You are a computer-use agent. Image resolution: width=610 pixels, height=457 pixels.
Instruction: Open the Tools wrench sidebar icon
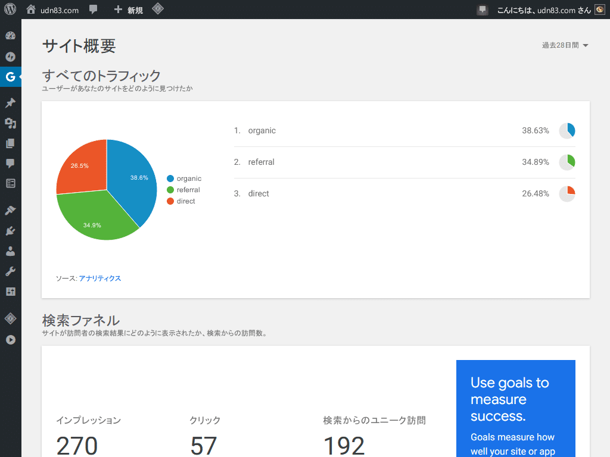(x=11, y=271)
